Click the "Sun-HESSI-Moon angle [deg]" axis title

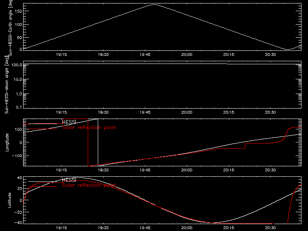click(7, 85)
